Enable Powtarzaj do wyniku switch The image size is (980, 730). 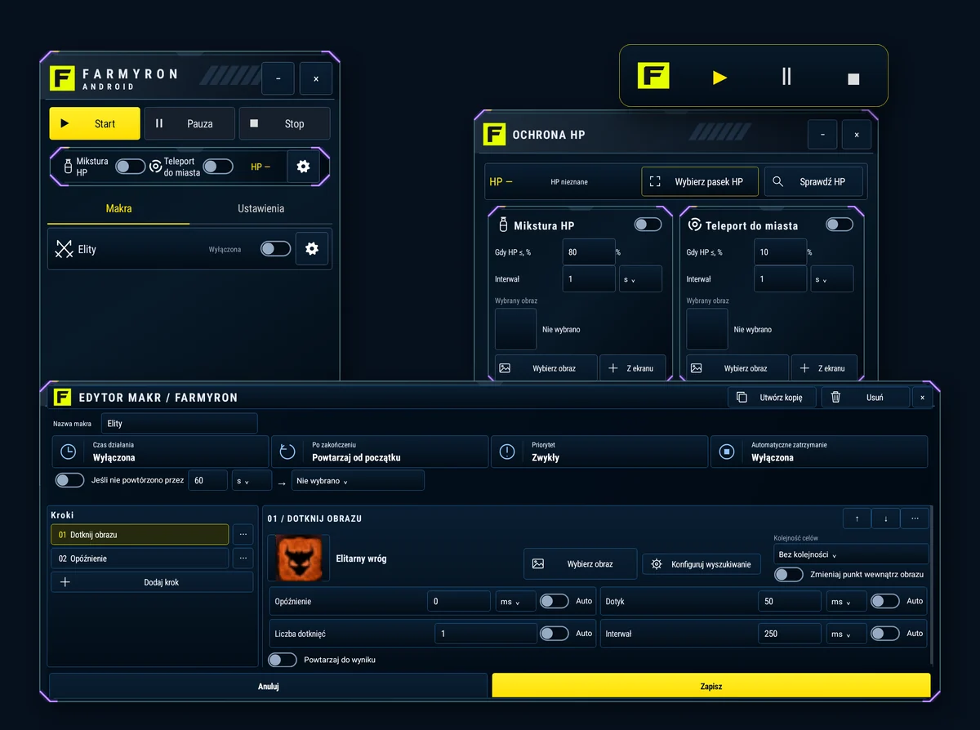click(283, 660)
